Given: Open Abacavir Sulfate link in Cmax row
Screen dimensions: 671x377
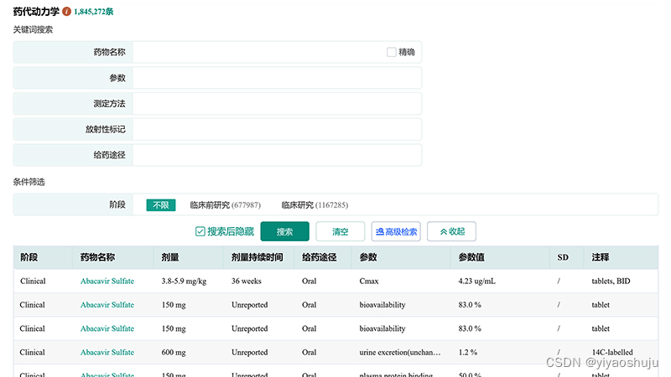Looking at the screenshot, I should pos(107,281).
